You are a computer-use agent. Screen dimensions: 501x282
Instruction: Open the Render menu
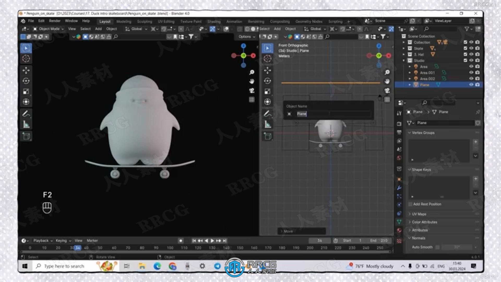[x=55, y=21]
